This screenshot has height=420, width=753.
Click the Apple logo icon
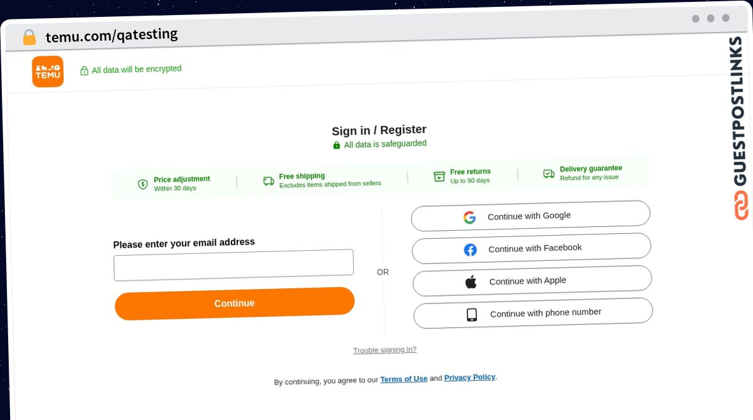click(x=471, y=282)
